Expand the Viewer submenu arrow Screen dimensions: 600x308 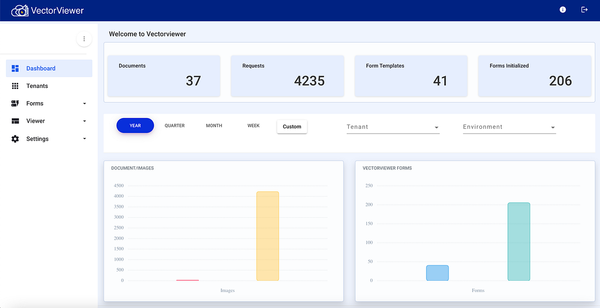tap(85, 121)
